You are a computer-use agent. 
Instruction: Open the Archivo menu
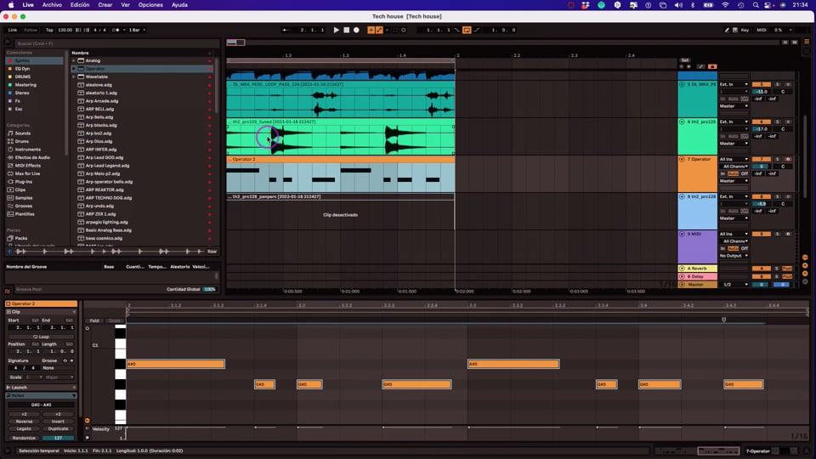pyautogui.click(x=52, y=5)
